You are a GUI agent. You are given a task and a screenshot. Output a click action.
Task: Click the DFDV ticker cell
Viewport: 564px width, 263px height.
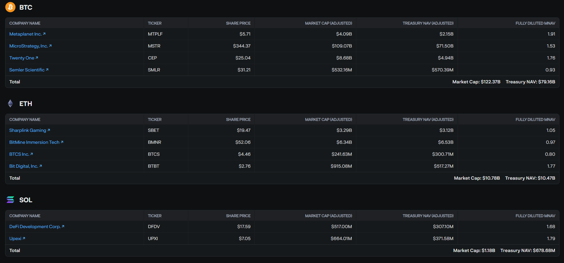tap(154, 226)
